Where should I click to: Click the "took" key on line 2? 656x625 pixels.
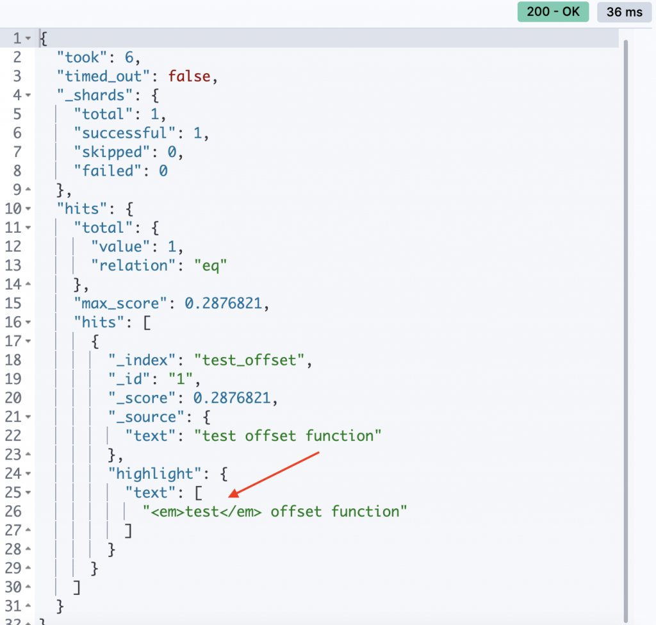[x=82, y=57]
